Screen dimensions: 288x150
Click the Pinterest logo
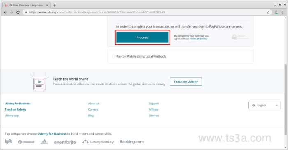[x=26, y=142]
